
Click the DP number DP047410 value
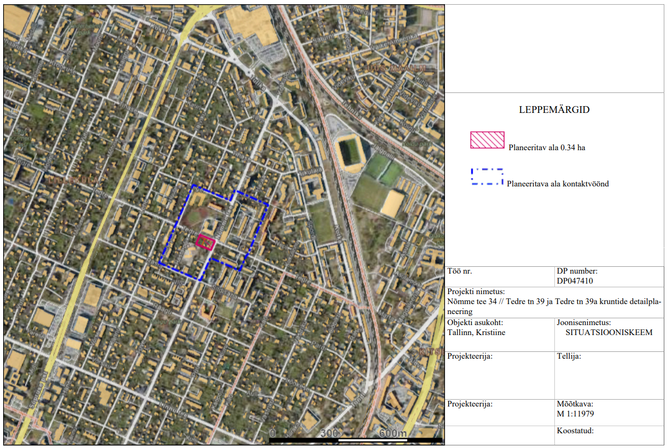575,281
